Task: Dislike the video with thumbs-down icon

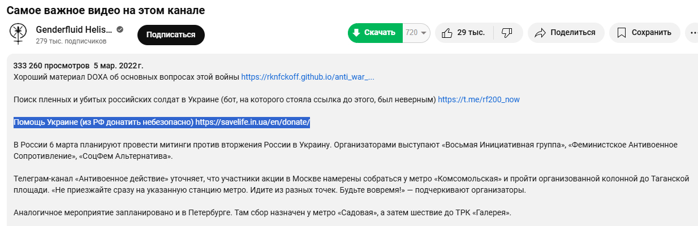Action: click(x=507, y=33)
